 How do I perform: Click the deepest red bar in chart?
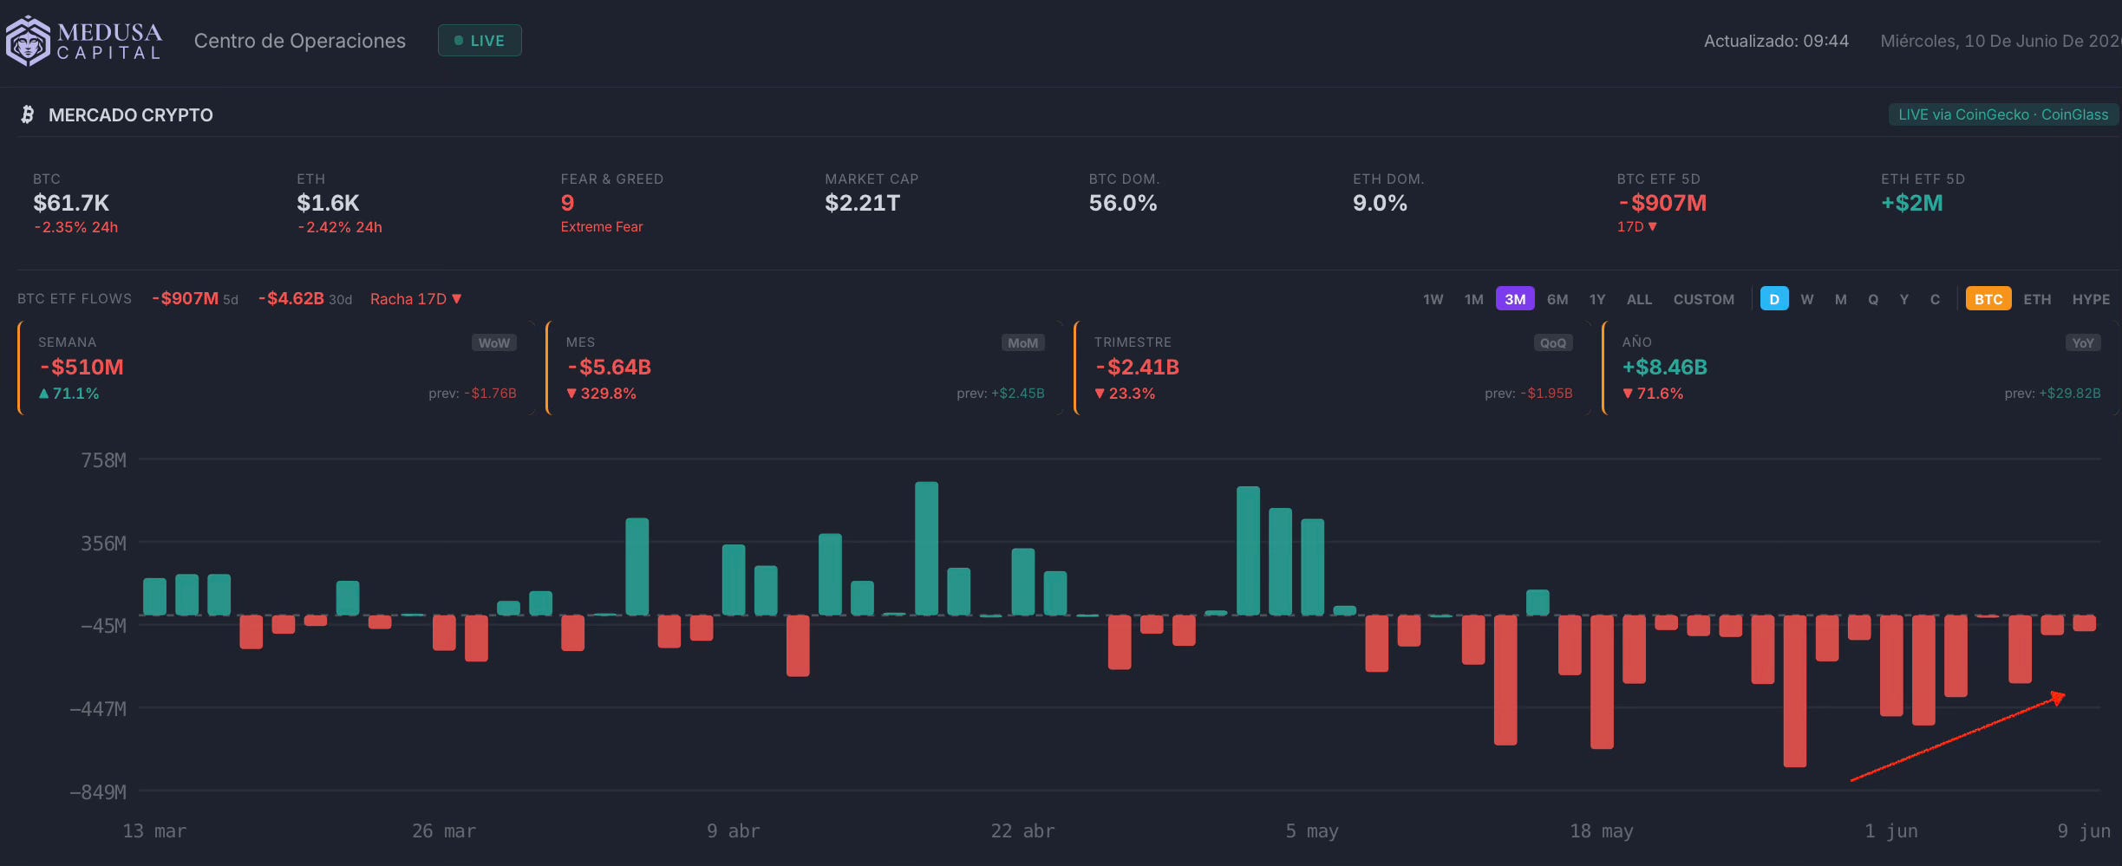click(x=1795, y=691)
